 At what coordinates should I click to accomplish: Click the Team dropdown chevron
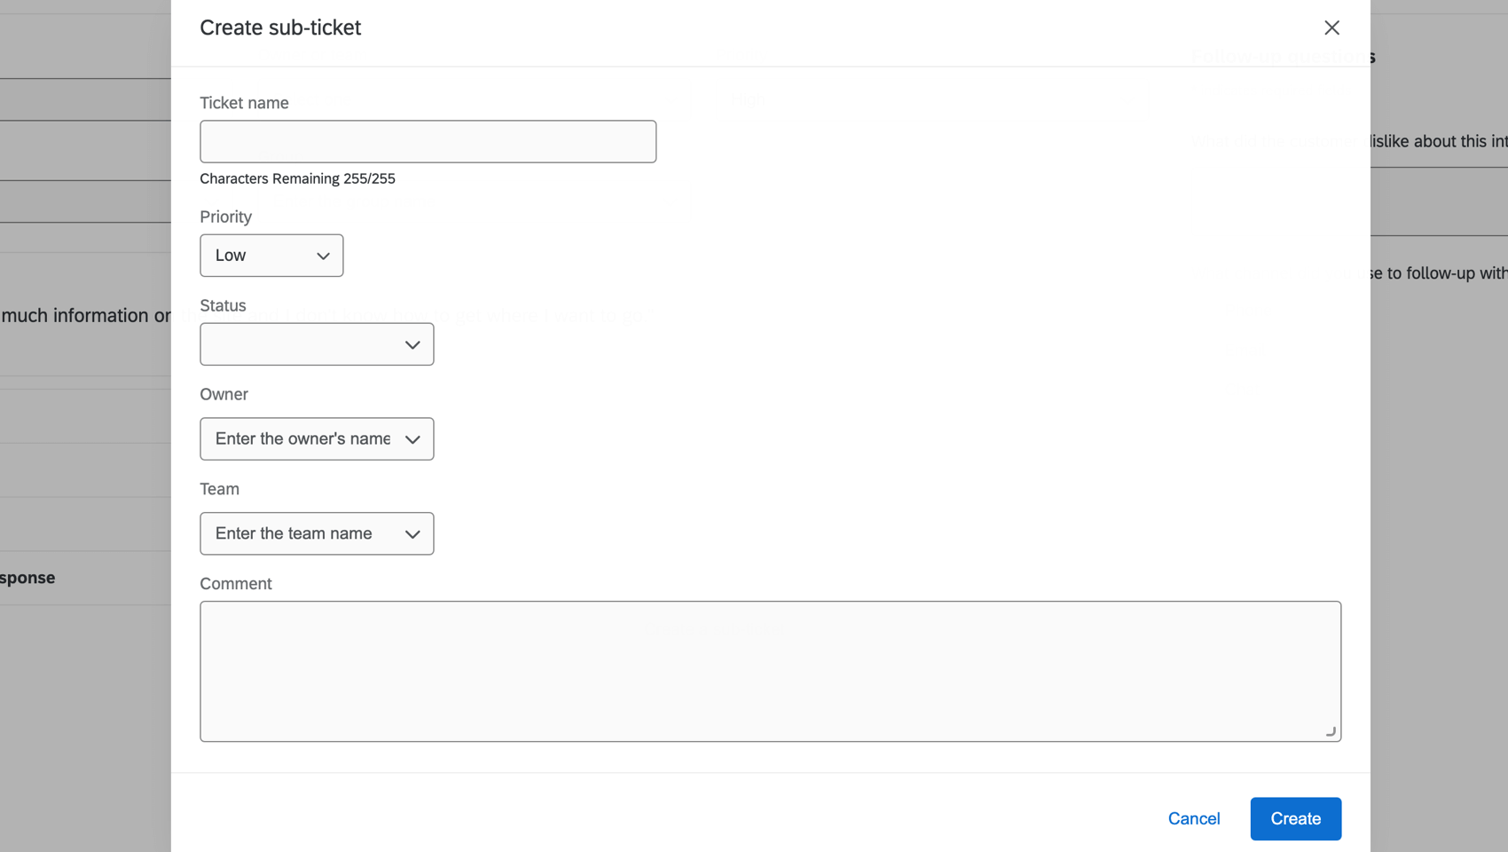pos(412,533)
